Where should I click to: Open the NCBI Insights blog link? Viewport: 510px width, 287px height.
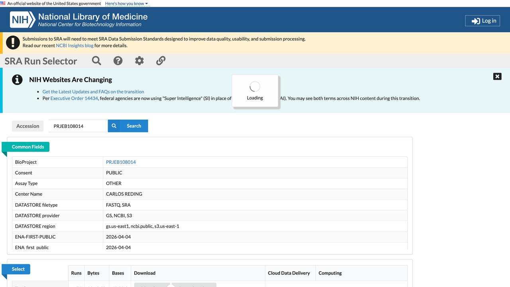pyautogui.click(x=75, y=45)
